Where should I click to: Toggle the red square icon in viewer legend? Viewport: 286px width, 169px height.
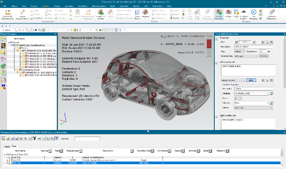tap(162, 36)
